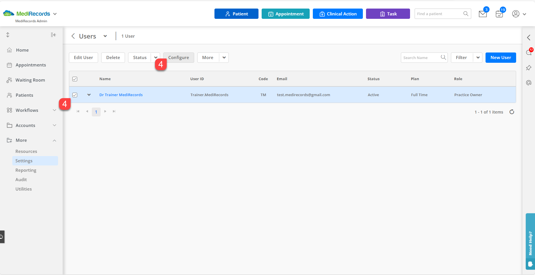The width and height of the screenshot is (535, 275).
Task: Refresh the user list with the reload icon
Action: pos(512,112)
